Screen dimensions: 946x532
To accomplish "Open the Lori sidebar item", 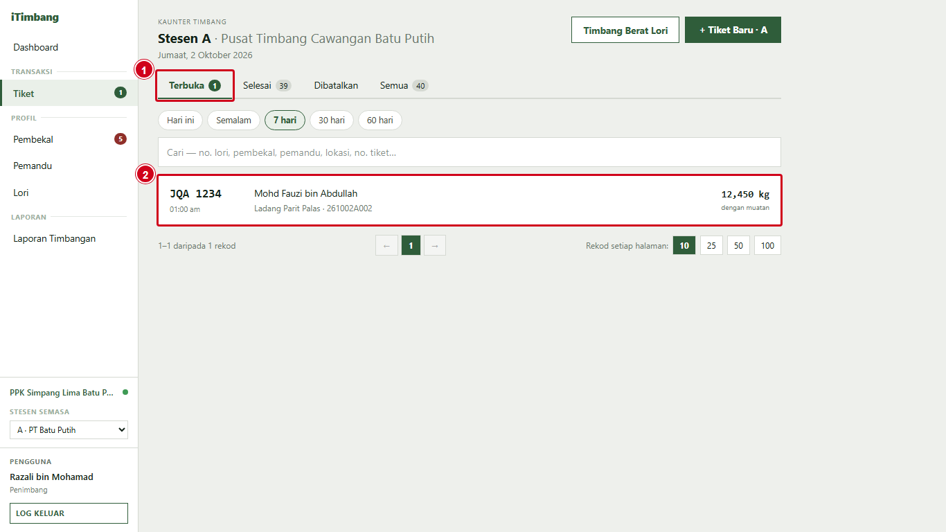I will (69, 193).
